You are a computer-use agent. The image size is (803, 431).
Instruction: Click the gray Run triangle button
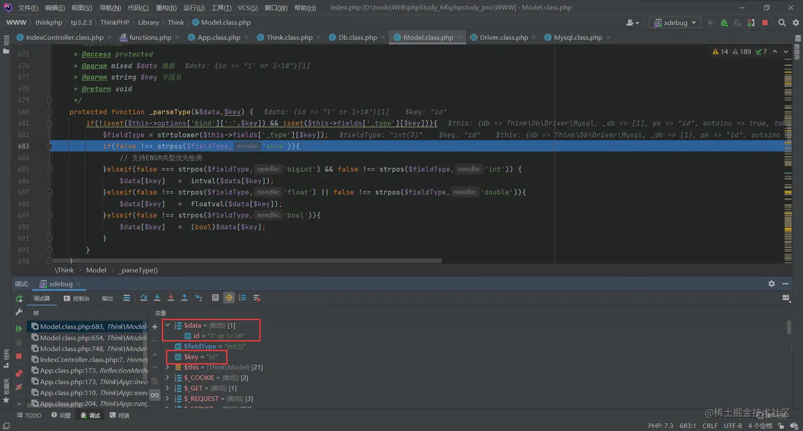coord(711,23)
